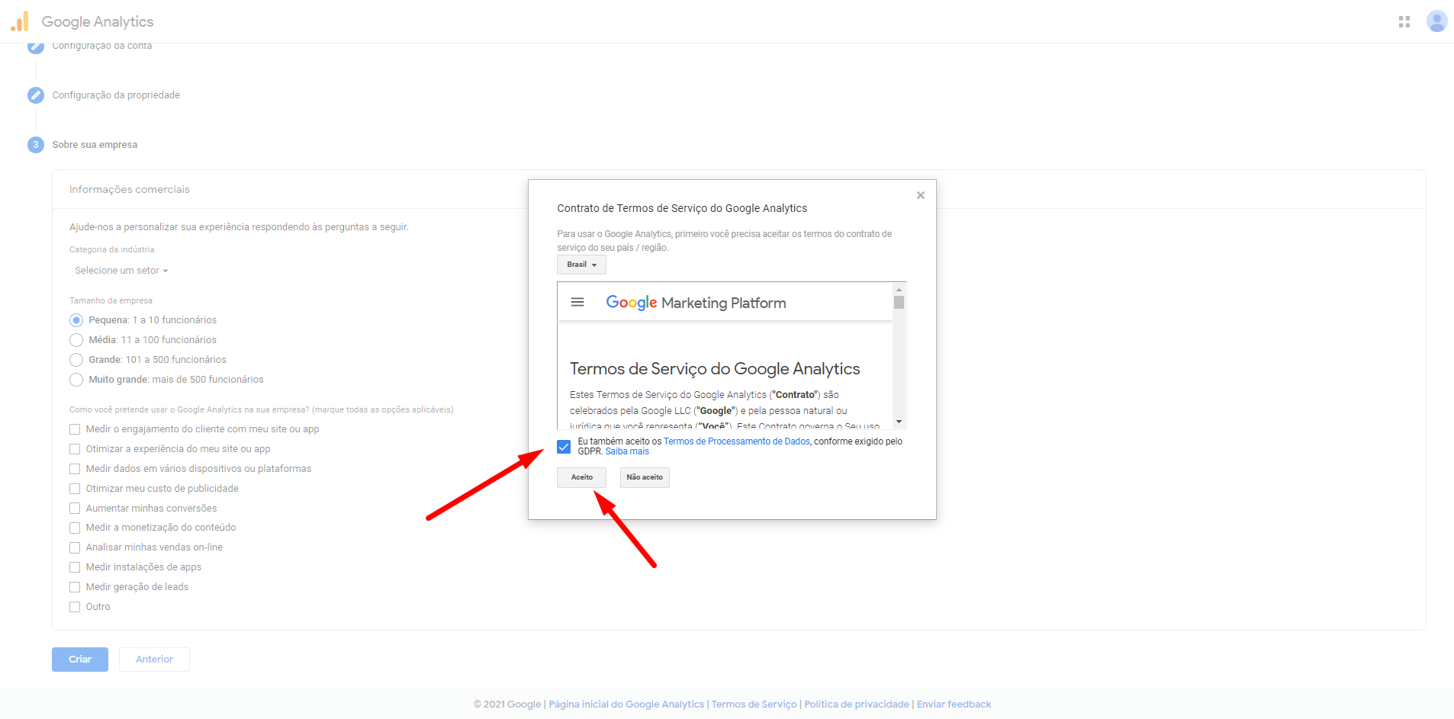
Task: Open the 'Termos de Serviço' footer link
Action: click(754, 705)
